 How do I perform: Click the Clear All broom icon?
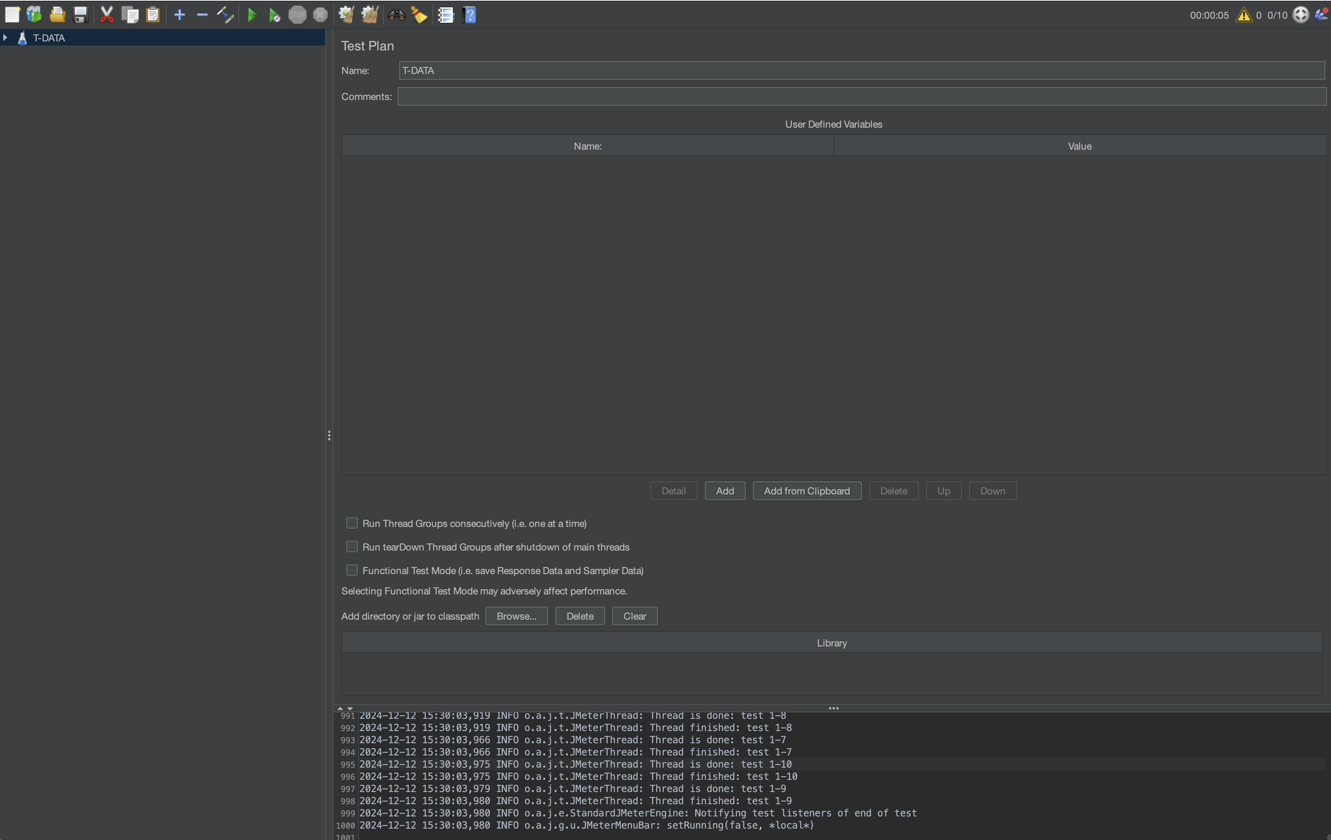[x=370, y=15]
